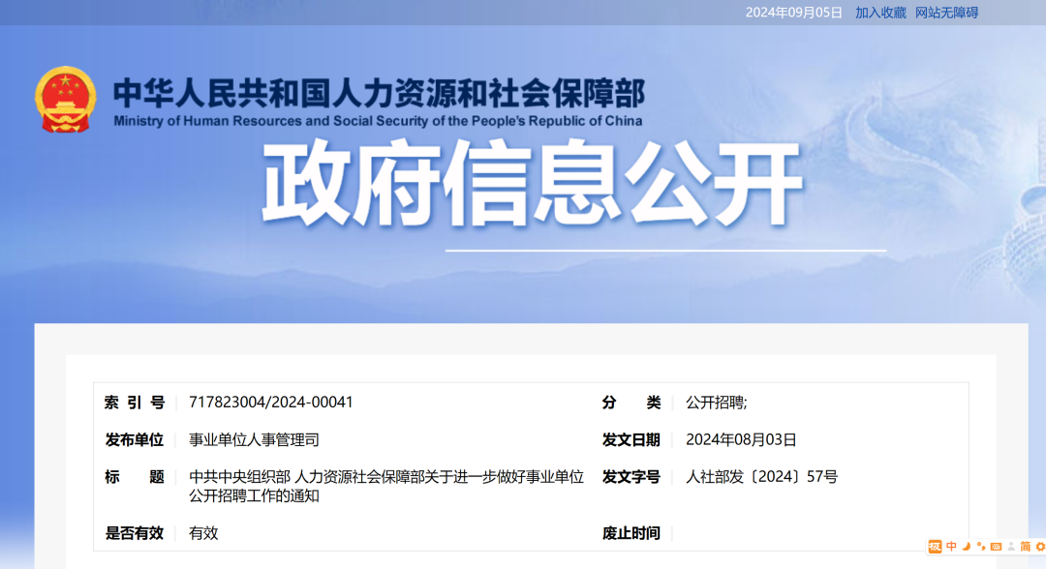Click the date 2024年09月05日 in top bar
1046x569 pixels.
coord(794,13)
